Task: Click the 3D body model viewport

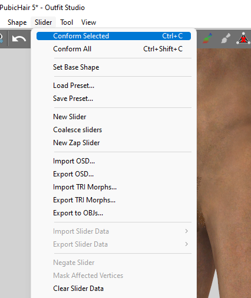Action: 224,173
